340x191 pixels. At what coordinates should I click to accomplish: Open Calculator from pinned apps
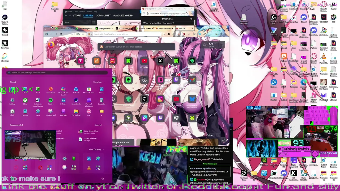[101, 101]
